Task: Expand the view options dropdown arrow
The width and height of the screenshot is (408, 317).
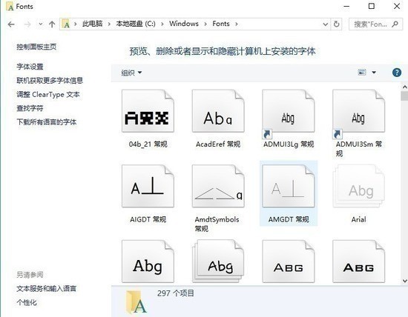Action: click(374, 73)
